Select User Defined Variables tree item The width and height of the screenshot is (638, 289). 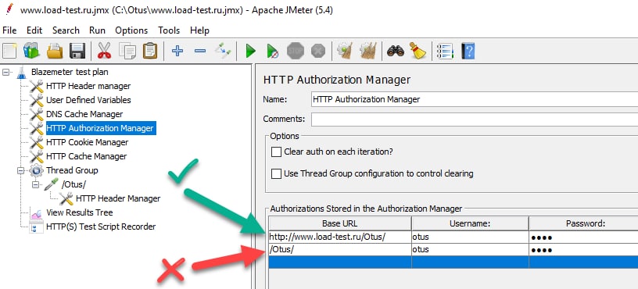[x=88, y=100]
